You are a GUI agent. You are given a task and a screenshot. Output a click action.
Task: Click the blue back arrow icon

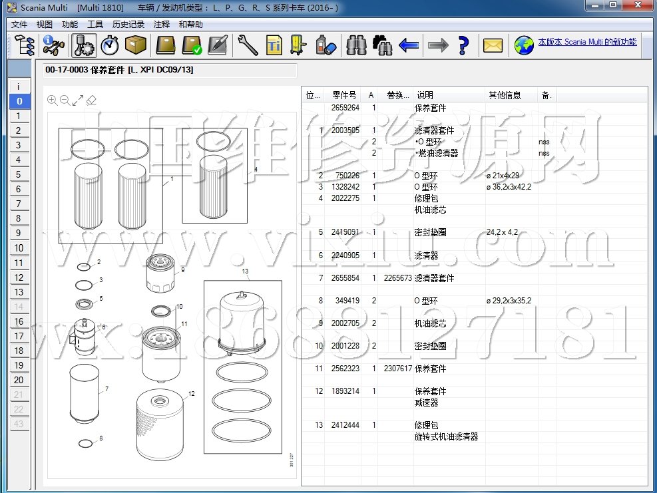(x=408, y=45)
